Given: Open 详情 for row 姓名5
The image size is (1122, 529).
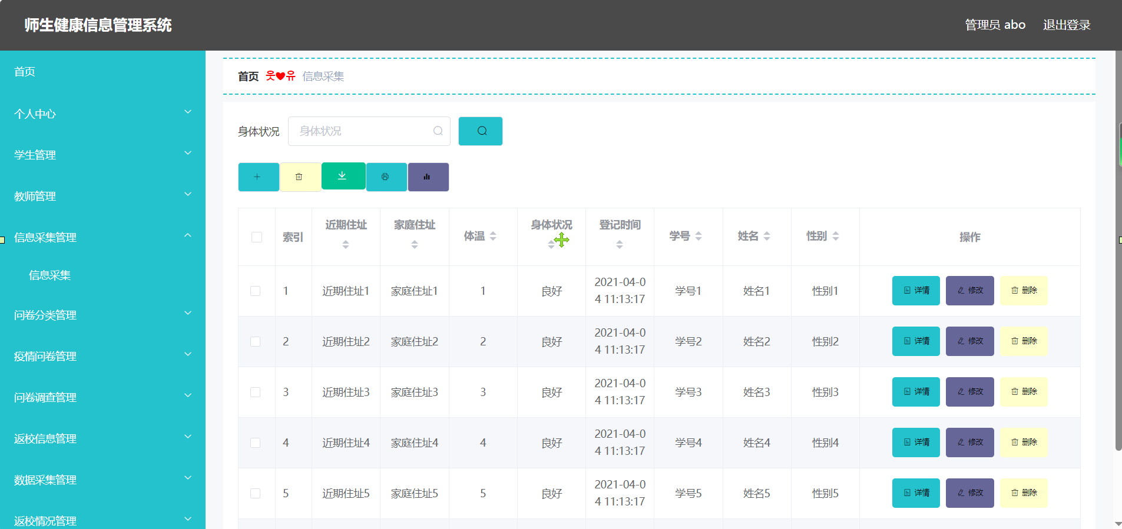Looking at the screenshot, I should click(x=916, y=493).
